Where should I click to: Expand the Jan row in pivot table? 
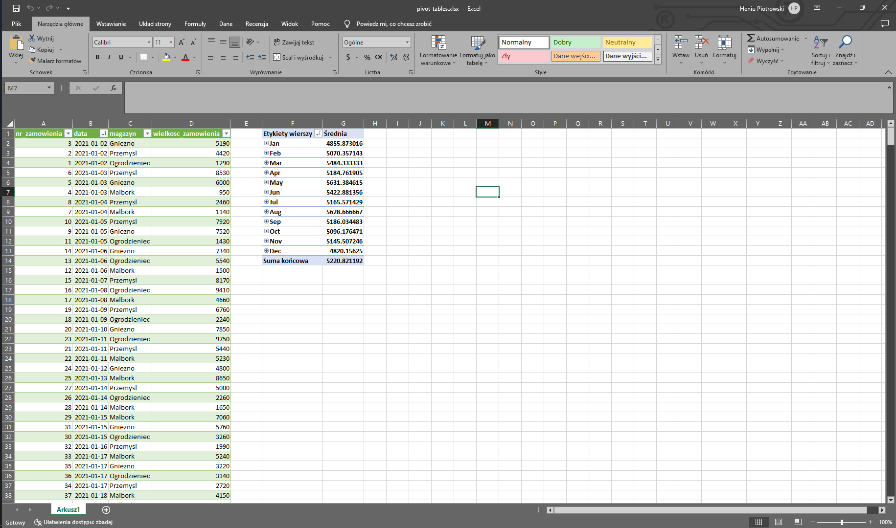266,143
